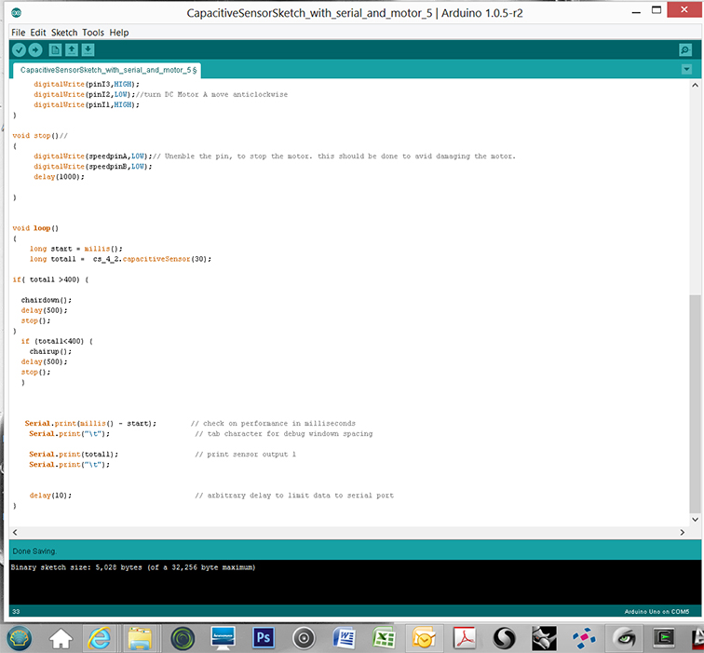Screen dimensions: 704x653
Task: Click 'Arduino Uno on COM5' status text
Action: click(x=657, y=612)
